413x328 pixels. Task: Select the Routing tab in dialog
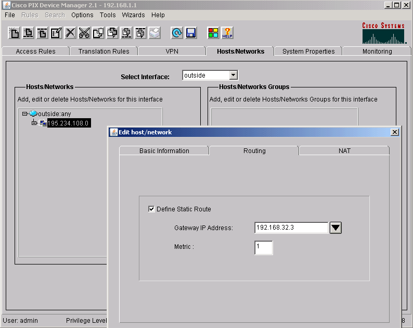pyautogui.click(x=254, y=150)
